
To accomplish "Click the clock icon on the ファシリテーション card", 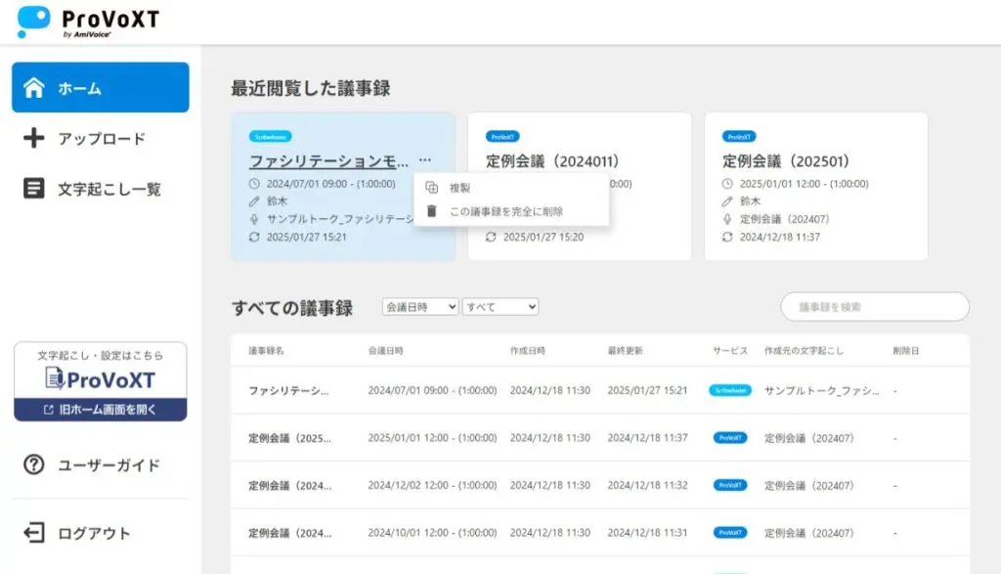I will 254,183.
